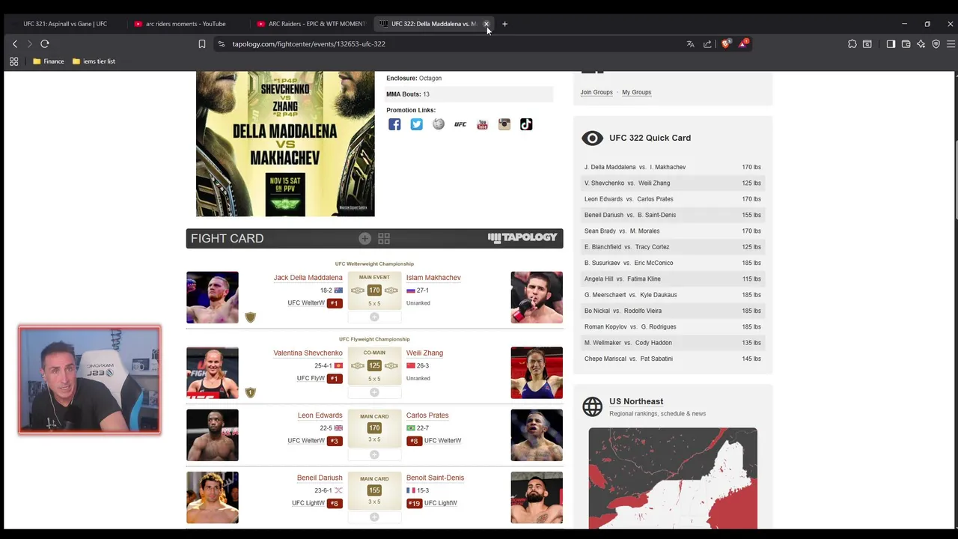958x539 pixels.
Task: Close the UFC 322 Della Maddalena tab
Action: (486, 24)
